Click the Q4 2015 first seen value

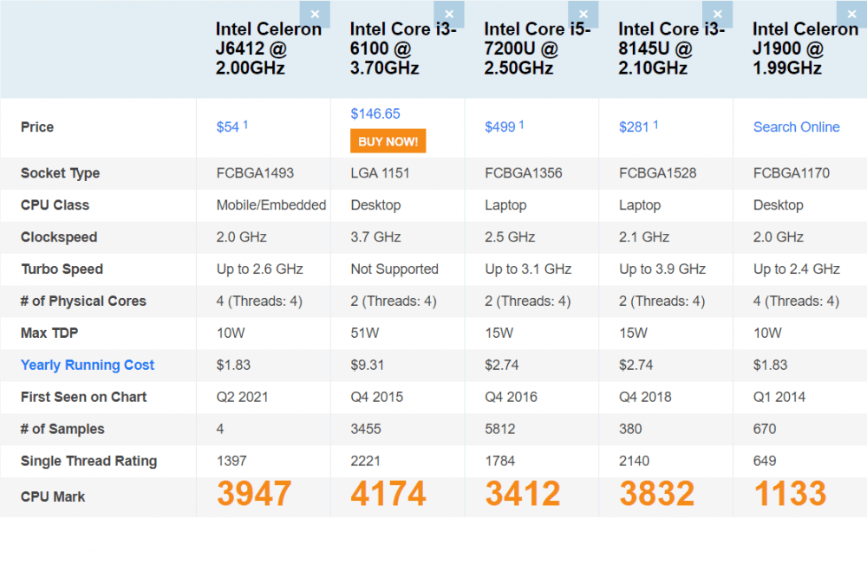[377, 397]
